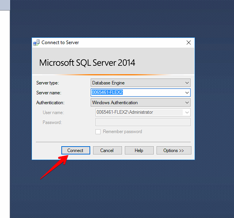Click the Cancel button

[107, 150]
